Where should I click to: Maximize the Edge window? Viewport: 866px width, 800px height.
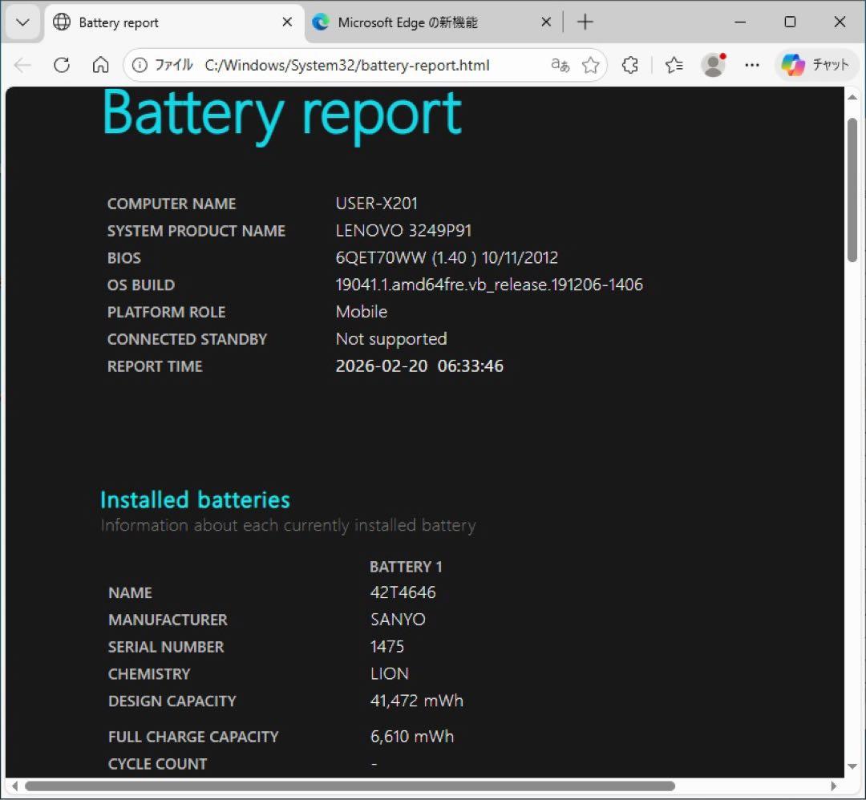[x=791, y=22]
